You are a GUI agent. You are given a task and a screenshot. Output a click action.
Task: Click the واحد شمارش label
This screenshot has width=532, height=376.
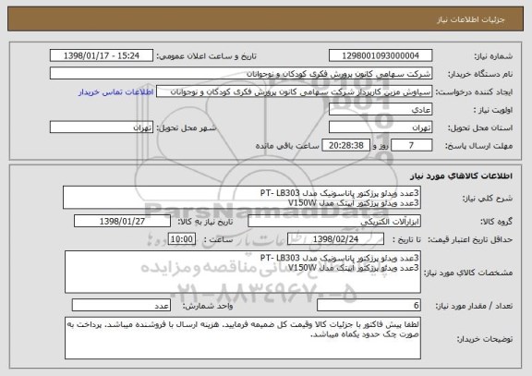[208, 306]
